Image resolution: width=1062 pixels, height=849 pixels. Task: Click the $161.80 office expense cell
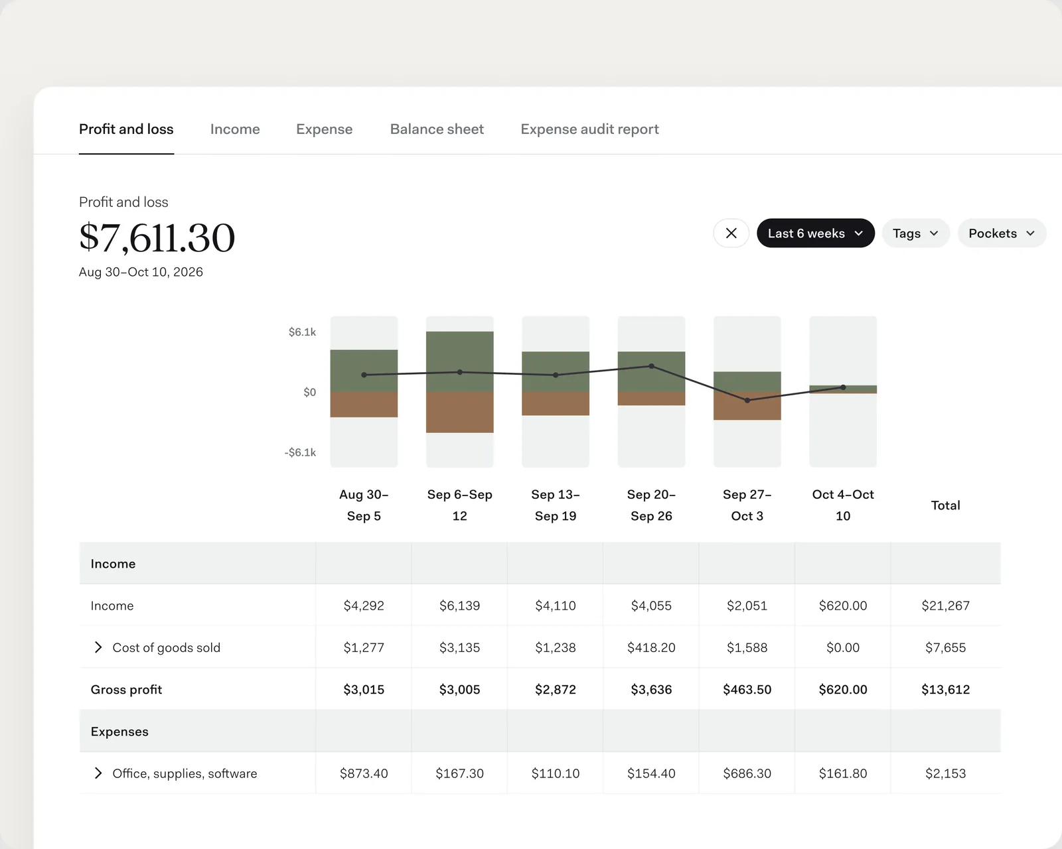[843, 773]
